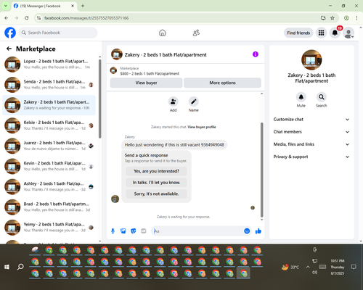This screenshot has height=290, width=363.
Task: Click the Search Facebook field
Action: pos(58,33)
